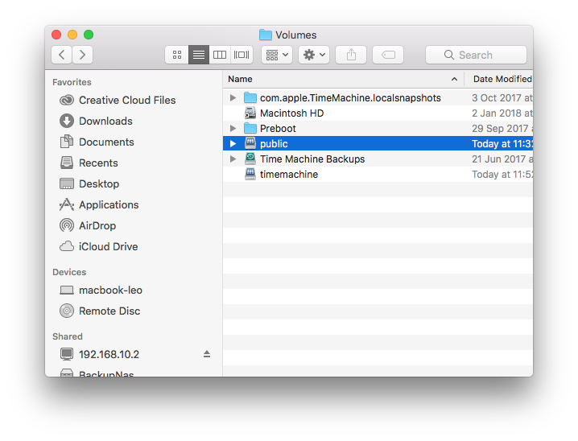Switch to column view mode
Image resolution: width=578 pixels, height=441 pixels.
220,55
